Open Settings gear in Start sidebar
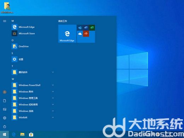Viewport: 184px width, 138px height. pos(5,118)
